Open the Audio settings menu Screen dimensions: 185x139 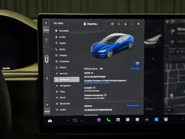point(61,110)
